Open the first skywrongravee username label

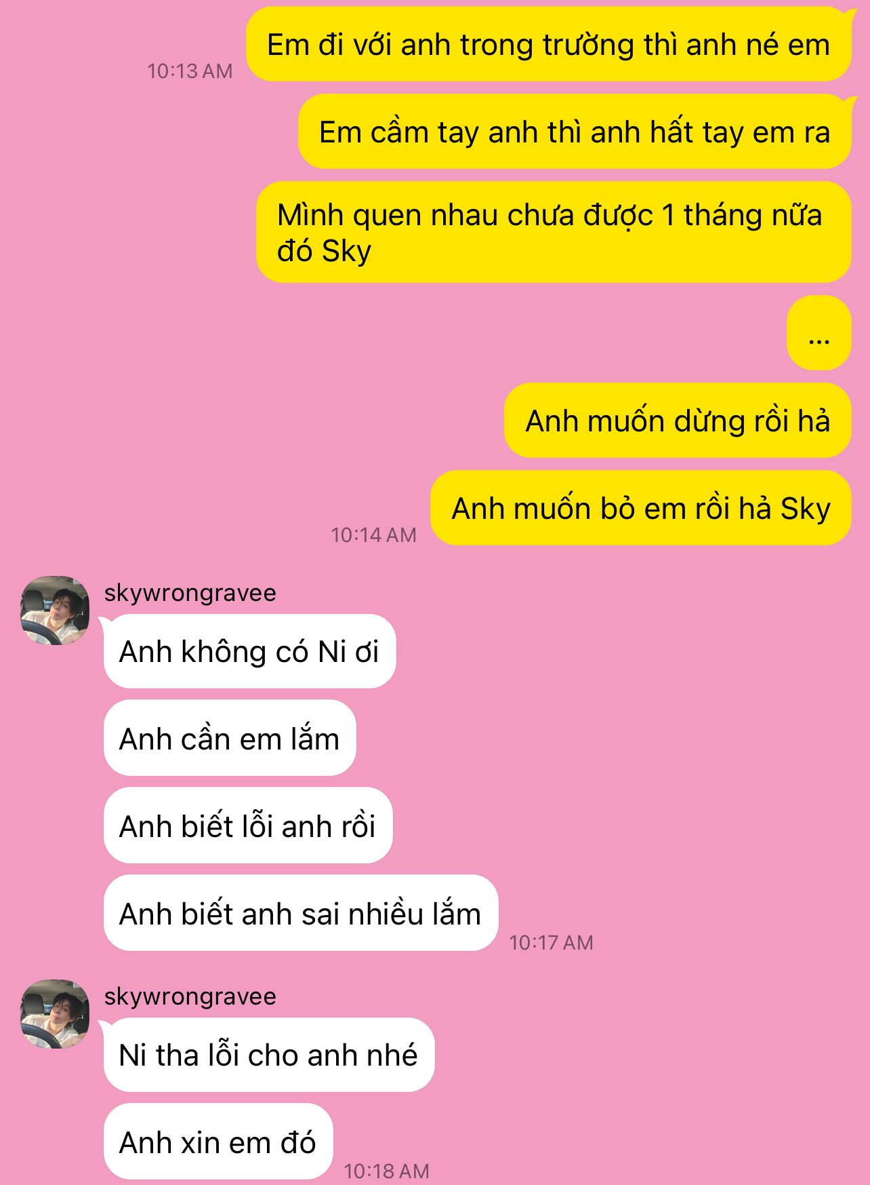point(190,593)
